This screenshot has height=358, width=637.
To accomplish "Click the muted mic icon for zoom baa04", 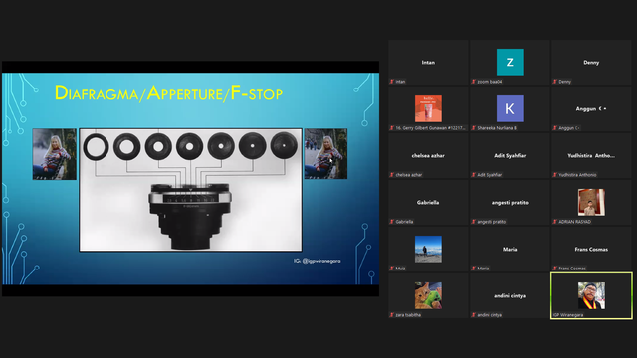I will (x=474, y=82).
